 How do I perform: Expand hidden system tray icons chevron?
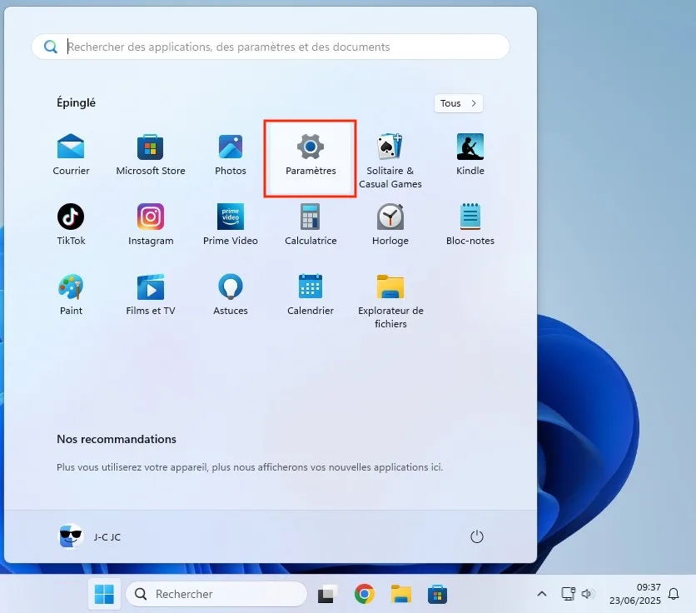[x=542, y=594]
